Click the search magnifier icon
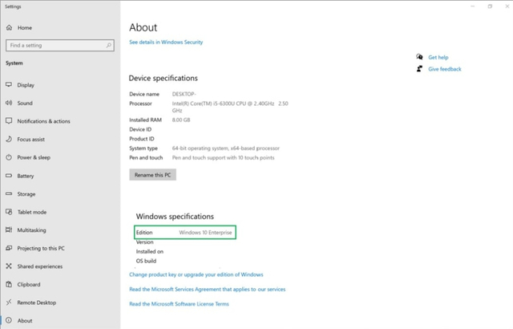The height and width of the screenshot is (329, 513). 109,45
